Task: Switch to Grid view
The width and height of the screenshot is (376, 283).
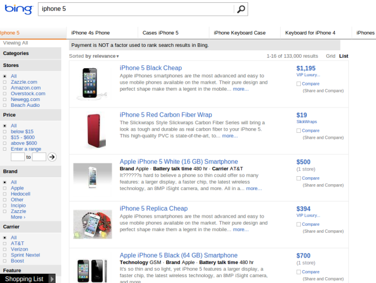Action: [330, 56]
